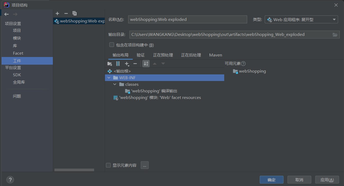This screenshot has width=344, height=186.
Task: Click the help question mark button
Action: 10,180
